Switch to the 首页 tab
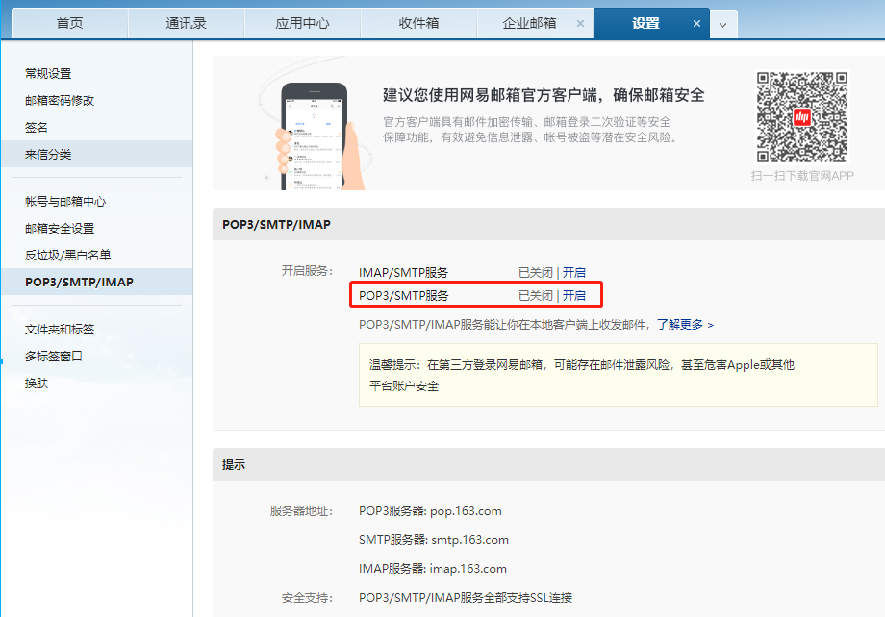Screen dimensions: 885x617 pyautogui.click(x=69, y=23)
